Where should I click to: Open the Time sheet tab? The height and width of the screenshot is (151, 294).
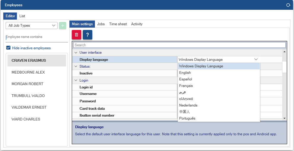pyautogui.click(x=118, y=24)
